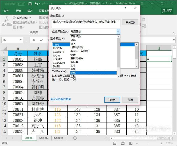The image size is (177, 146).
Task: Click cell with ID 70611
Action: 18,109
